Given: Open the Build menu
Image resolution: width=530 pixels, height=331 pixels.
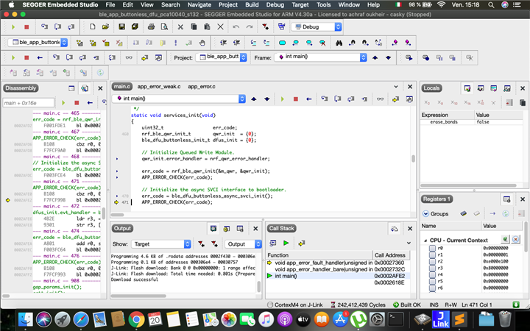Looking at the screenshot, I should [x=252, y=4].
